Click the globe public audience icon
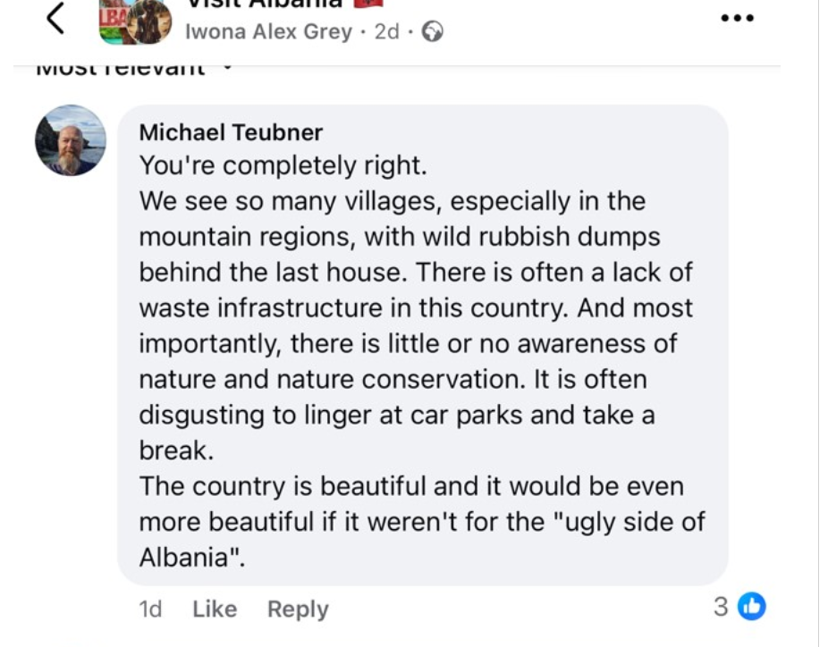 (433, 32)
